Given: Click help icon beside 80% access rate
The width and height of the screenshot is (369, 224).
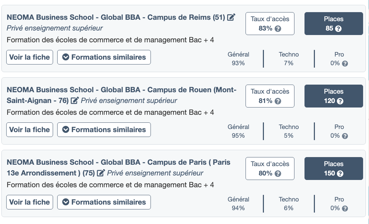Looking at the screenshot, I should [278, 173].
